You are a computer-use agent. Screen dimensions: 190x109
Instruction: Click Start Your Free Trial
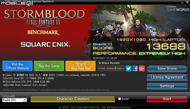pyautogui.click(x=80, y=66)
